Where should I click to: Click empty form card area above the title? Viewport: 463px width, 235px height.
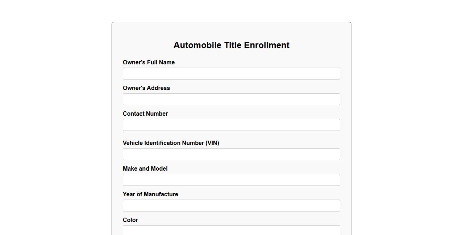[231, 31]
